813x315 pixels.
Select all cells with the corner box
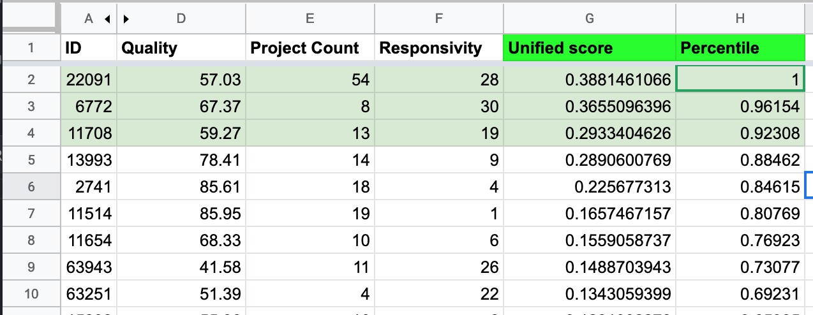[x=30, y=18]
